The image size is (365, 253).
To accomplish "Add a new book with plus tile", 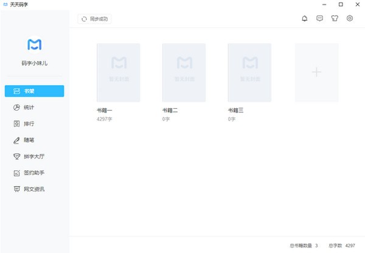I will point(316,72).
